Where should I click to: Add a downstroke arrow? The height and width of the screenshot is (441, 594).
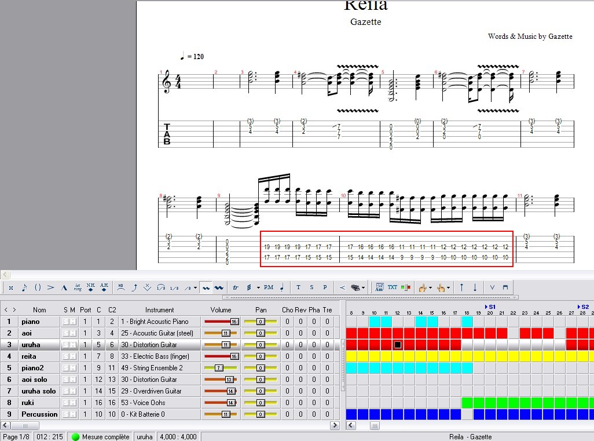point(475,287)
